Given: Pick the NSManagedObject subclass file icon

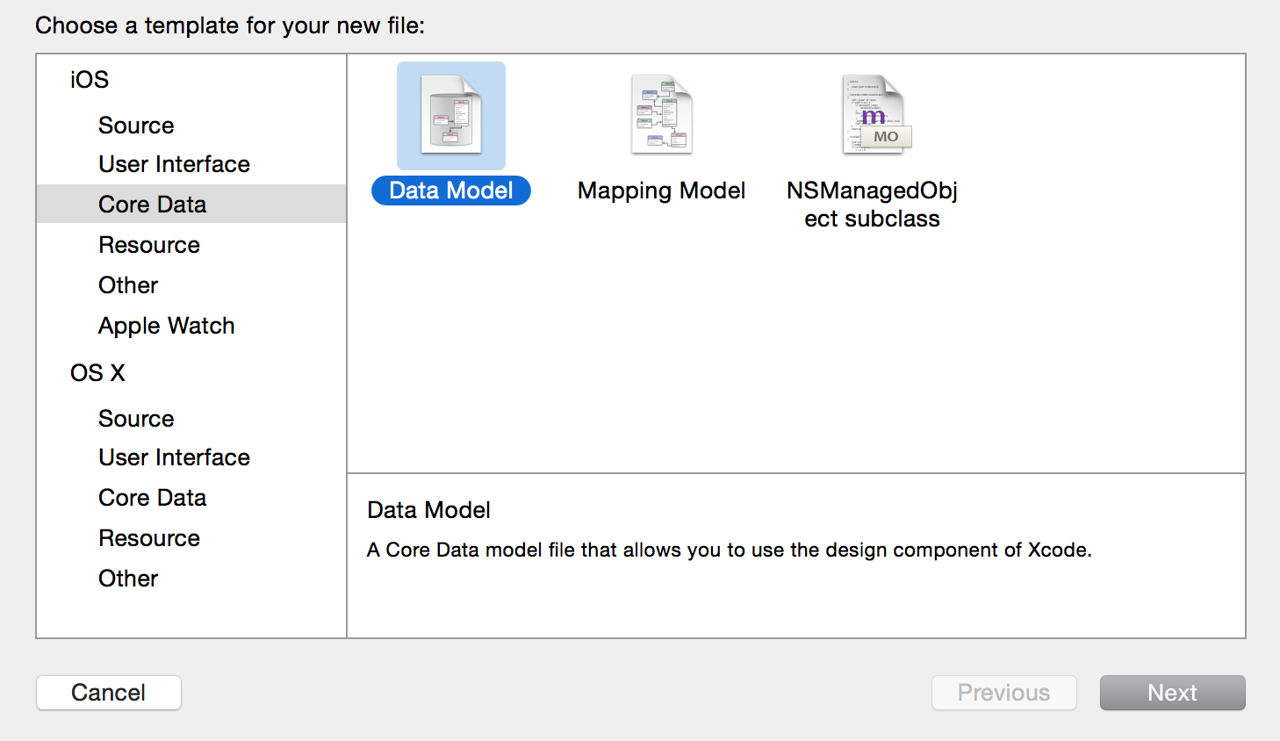Looking at the screenshot, I should pos(872,116).
